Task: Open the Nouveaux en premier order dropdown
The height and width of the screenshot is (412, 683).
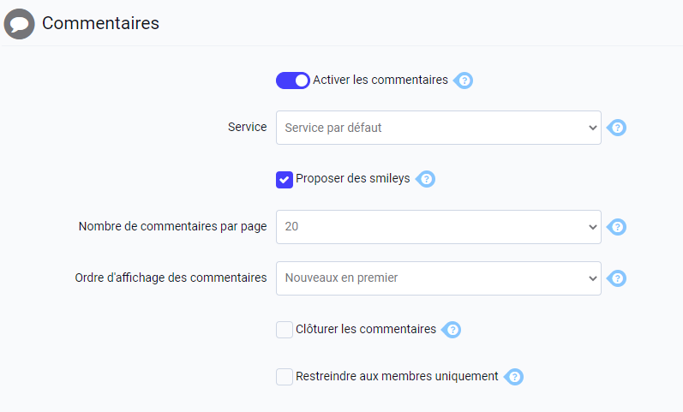Action: [x=439, y=278]
